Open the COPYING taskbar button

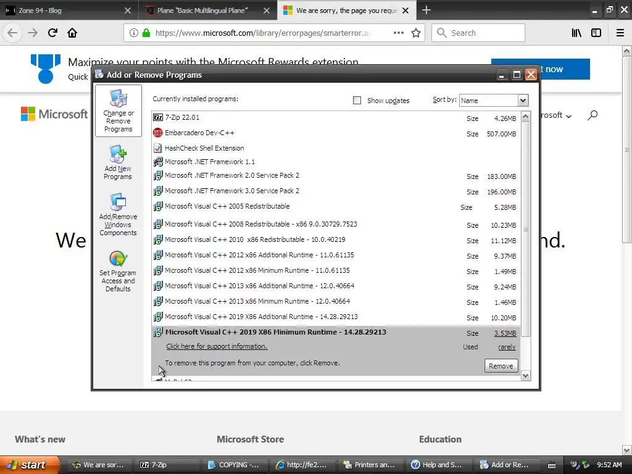pyautogui.click(x=235, y=465)
